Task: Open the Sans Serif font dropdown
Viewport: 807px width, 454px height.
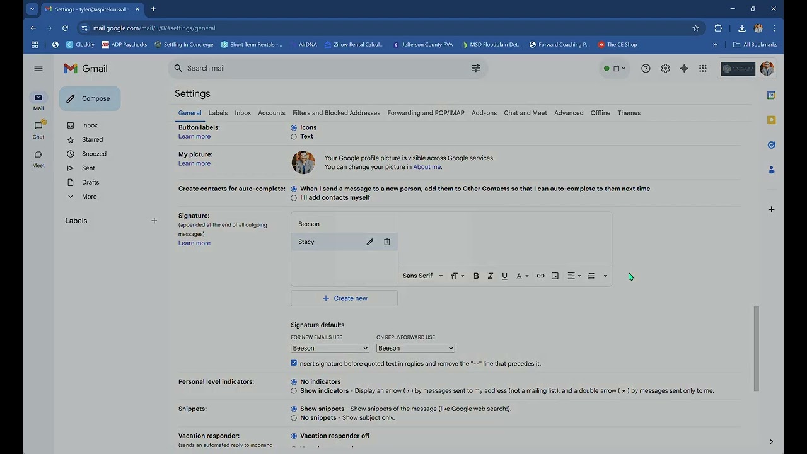Action: click(x=422, y=276)
